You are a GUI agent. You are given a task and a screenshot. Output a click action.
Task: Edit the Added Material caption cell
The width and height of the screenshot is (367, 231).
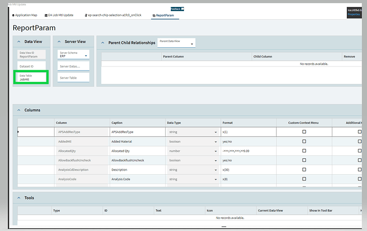[x=138, y=142]
